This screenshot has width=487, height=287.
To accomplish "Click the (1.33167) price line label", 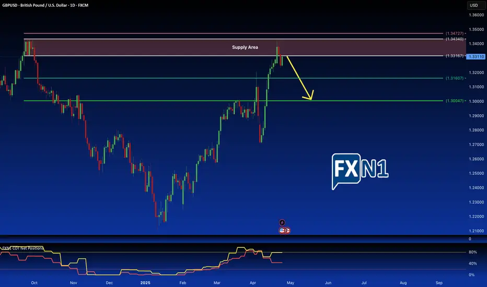I will coord(455,56).
